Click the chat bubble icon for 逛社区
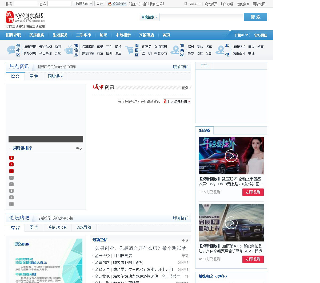The height and width of the screenshot is (283, 320). click(11, 50)
